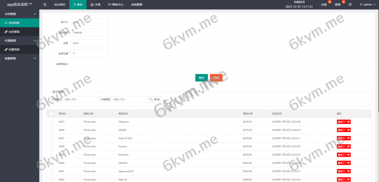Open the 交易 tab
Viewport: 379px width, 182px height.
coord(95,5)
